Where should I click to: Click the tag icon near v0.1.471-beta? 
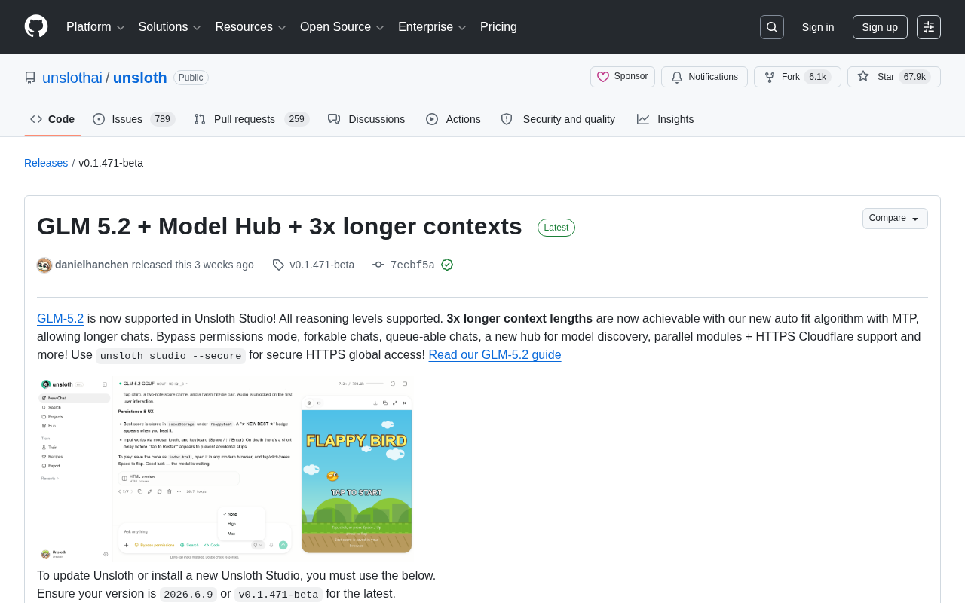278,265
